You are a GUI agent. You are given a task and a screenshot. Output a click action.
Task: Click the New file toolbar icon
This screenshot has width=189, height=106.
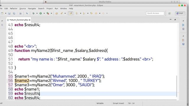point(2,13)
